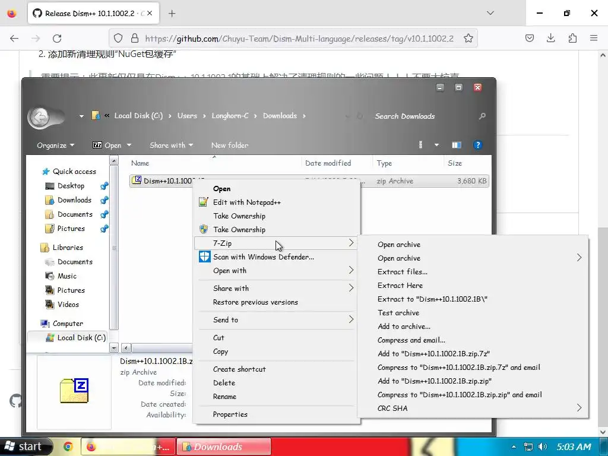This screenshot has width=608, height=456.
Task: Click the Explorer help question mark icon
Action: (478, 145)
